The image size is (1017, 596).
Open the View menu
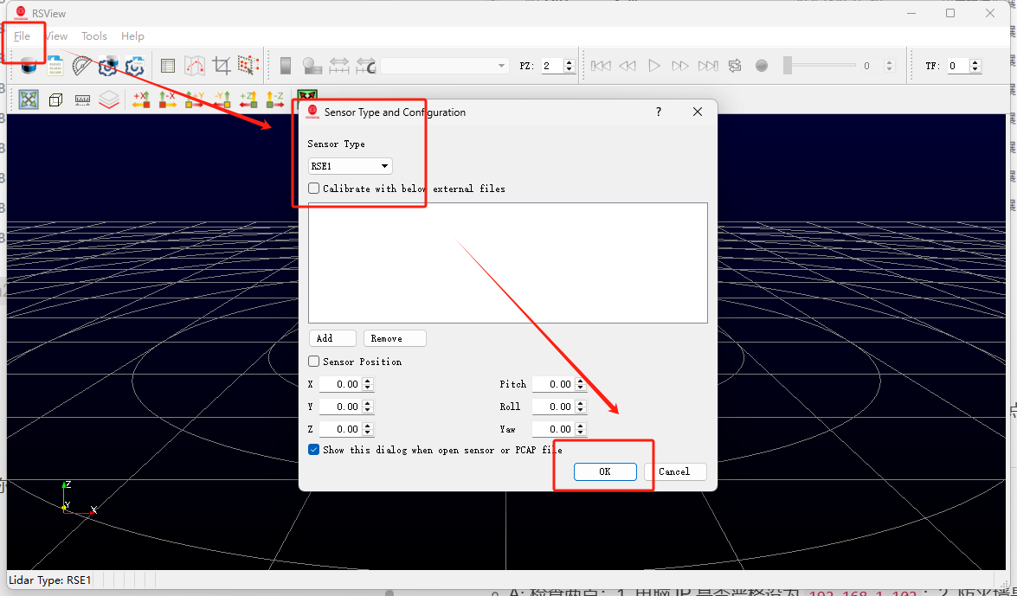point(55,36)
